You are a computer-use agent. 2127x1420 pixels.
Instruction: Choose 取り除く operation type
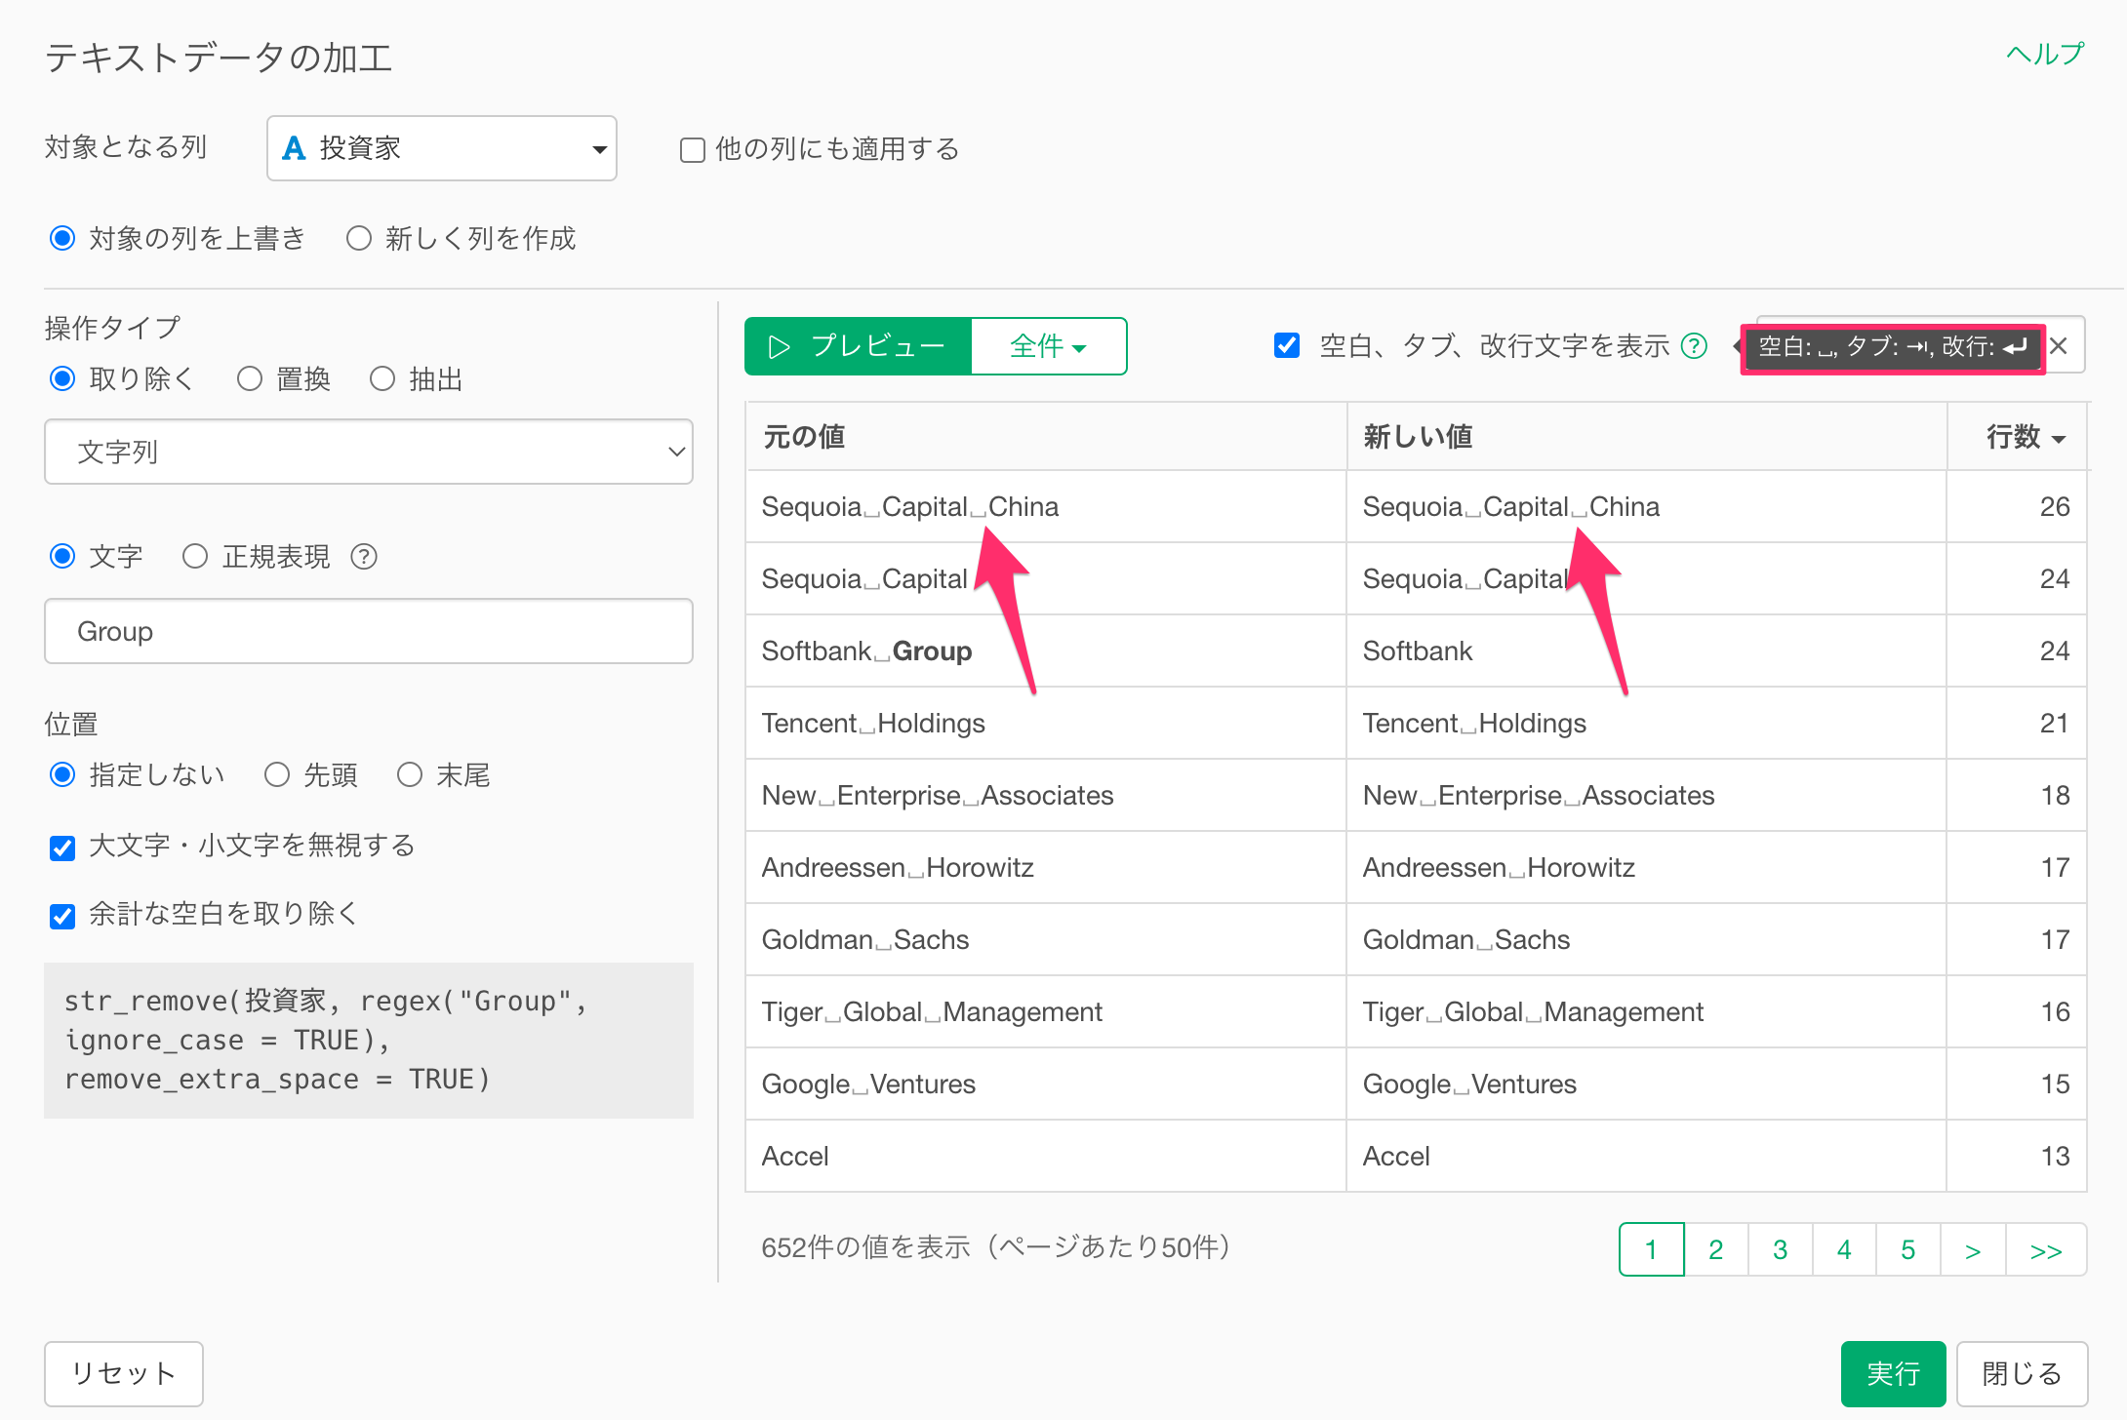click(63, 378)
